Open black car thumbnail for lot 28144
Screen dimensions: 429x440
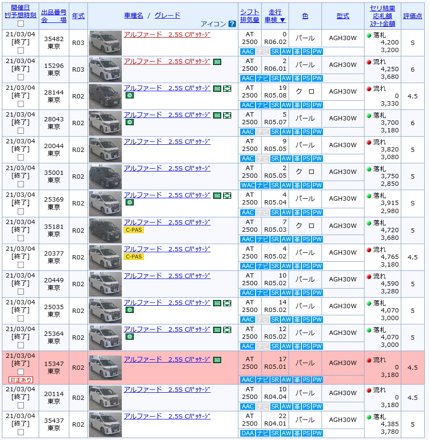(105, 96)
